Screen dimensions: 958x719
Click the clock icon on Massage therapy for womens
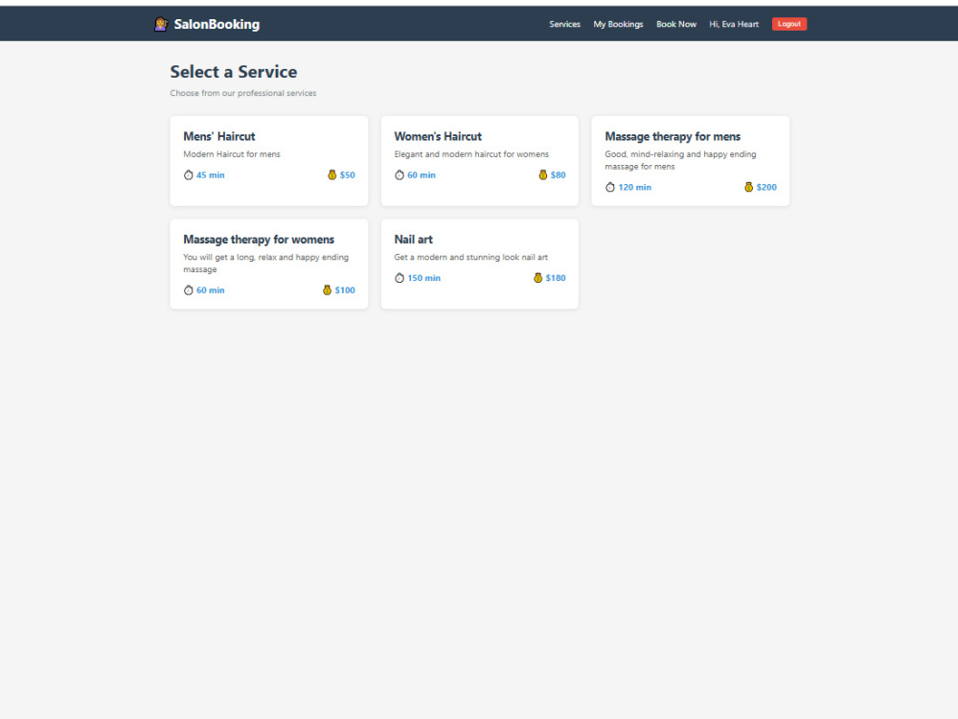[x=188, y=290]
